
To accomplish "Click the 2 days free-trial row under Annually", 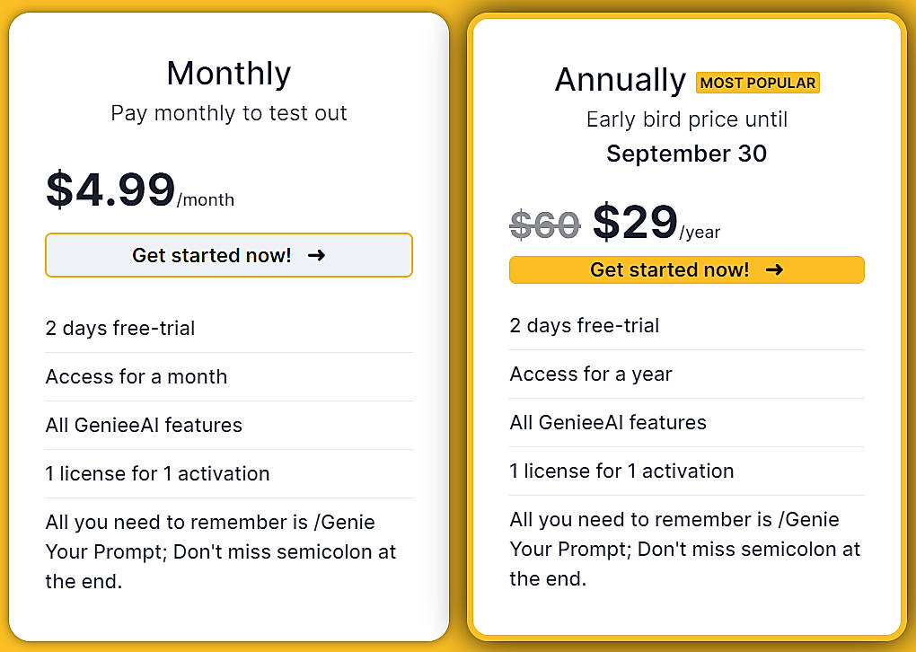I will [x=585, y=325].
